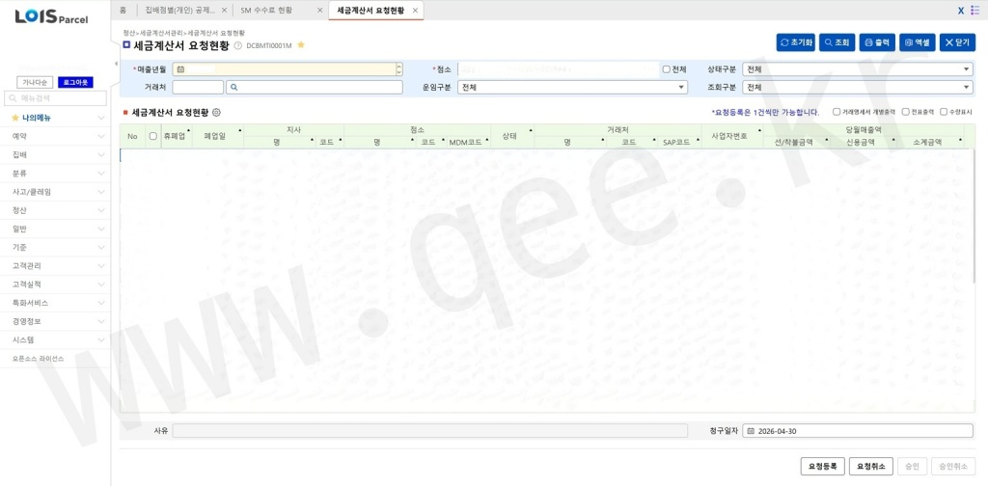Sort by 소계금액 column header
The height and width of the screenshot is (486, 988).
click(927, 143)
